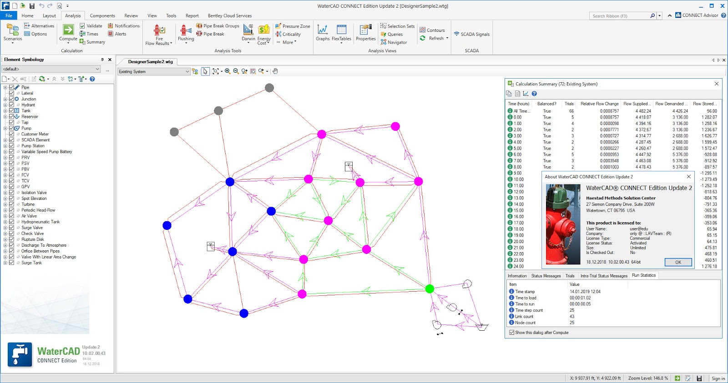Click OK in About WaterCAD dialog

click(x=678, y=262)
